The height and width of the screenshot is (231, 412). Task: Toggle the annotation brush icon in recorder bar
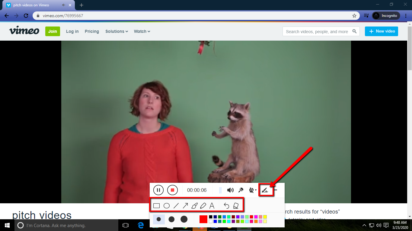coord(265,190)
